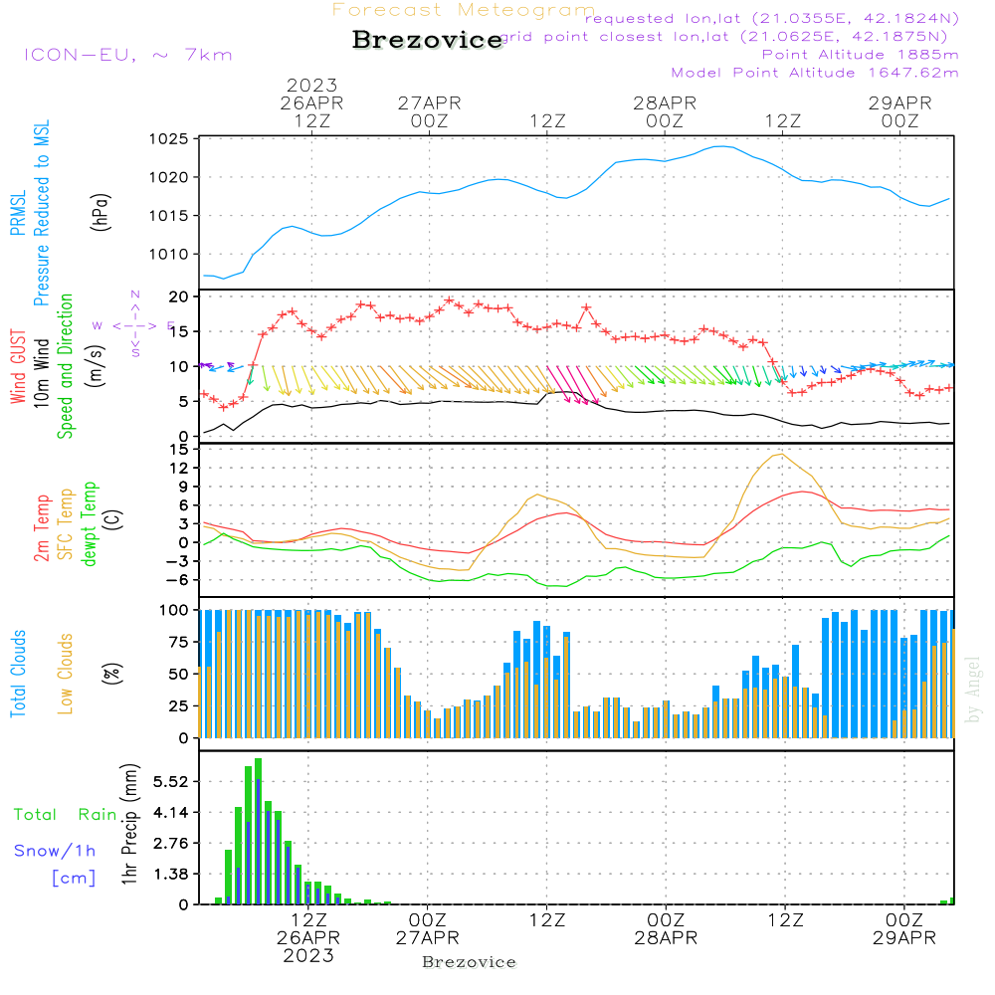Screen dimensions: 995x995
Task: Click the Brezovice title at the top
Action: (428, 40)
